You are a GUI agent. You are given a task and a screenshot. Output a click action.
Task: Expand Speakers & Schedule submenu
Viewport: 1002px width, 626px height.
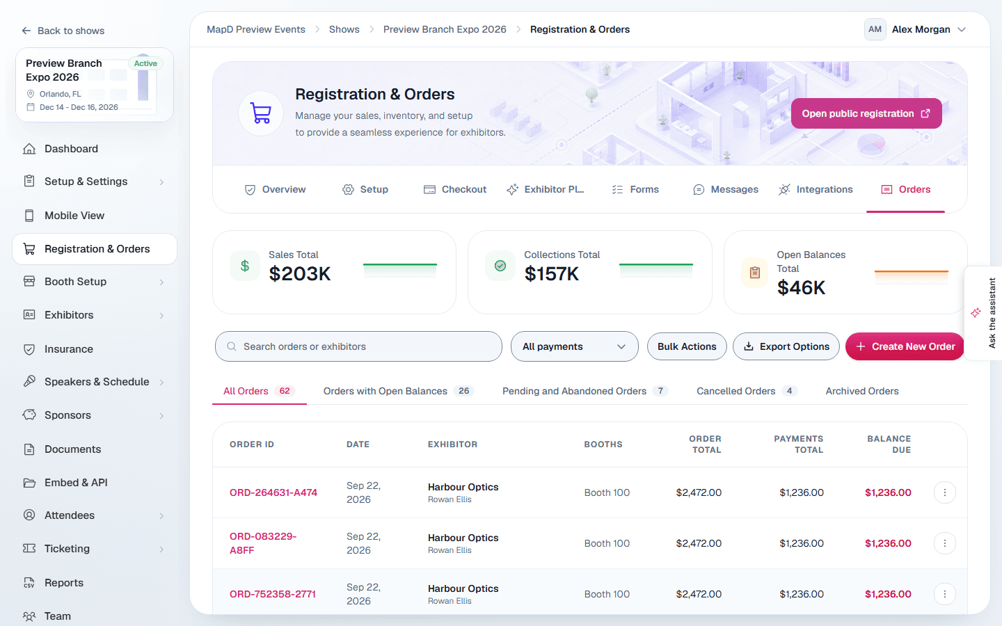tap(161, 383)
